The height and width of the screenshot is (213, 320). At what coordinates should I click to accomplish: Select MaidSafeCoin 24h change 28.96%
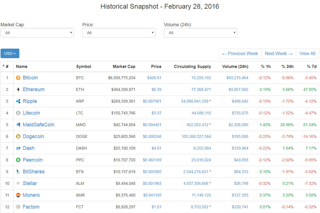287,125
